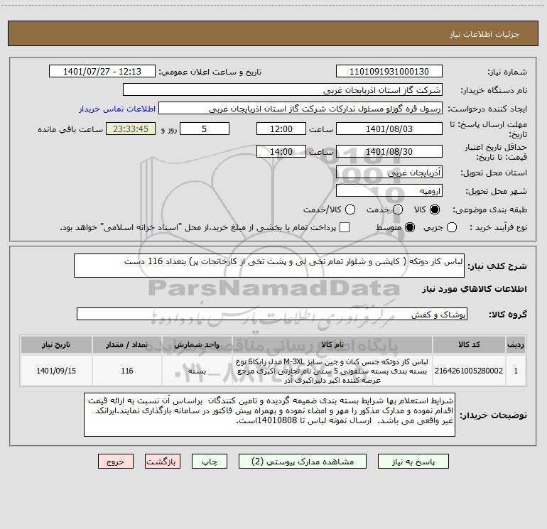Open the اطلاعات تماس خریدار link
The width and height of the screenshot is (547, 529).
click(117, 109)
